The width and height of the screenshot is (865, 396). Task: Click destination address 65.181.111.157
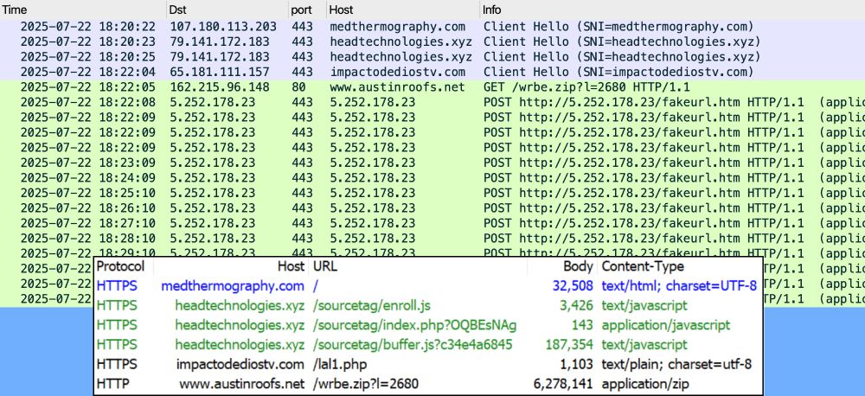pyautogui.click(x=220, y=72)
